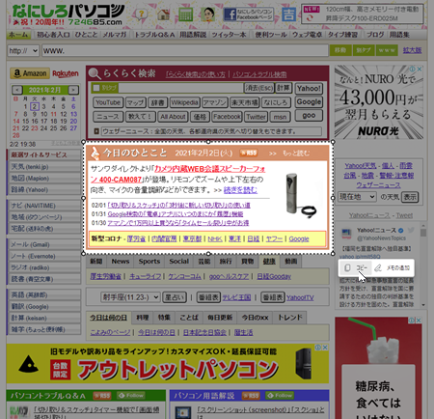Screen dimensions: 434x419
Task: Search with the Google button
Action: pos(309,102)
